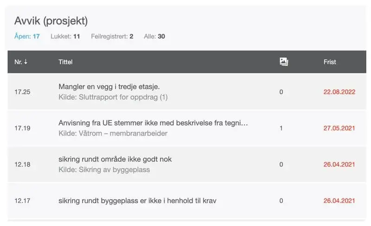371x226 pixels.
Task: Click deviation number 17.25
Action: click(x=22, y=92)
